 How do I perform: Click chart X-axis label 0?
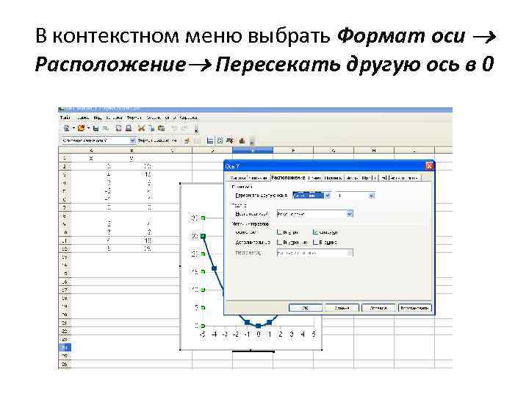(259, 335)
